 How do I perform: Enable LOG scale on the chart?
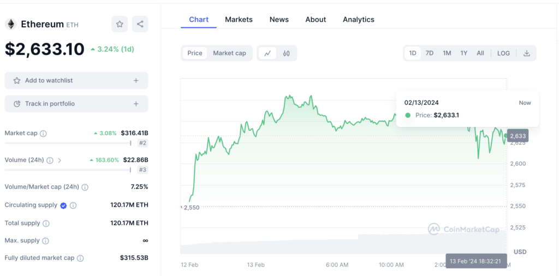[503, 53]
